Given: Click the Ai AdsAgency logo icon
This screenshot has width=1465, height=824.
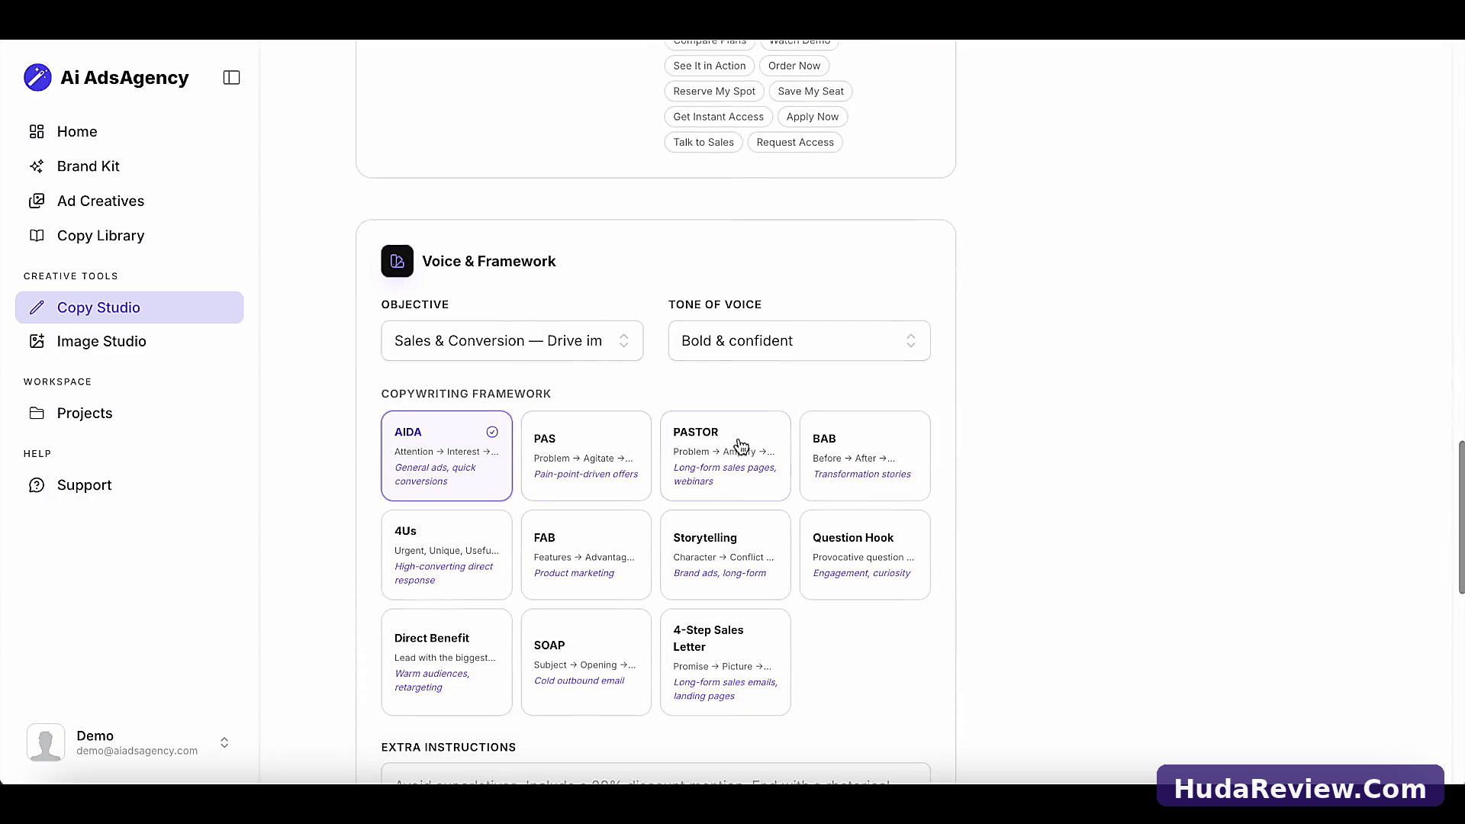Looking at the screenshot, I should 37,78.
